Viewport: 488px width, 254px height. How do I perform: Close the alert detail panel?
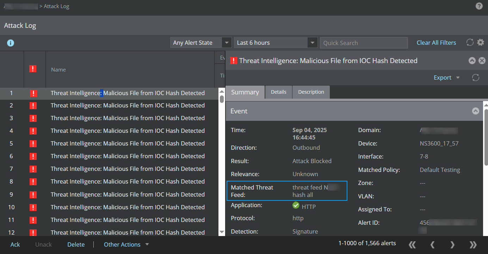click(482, 61)
